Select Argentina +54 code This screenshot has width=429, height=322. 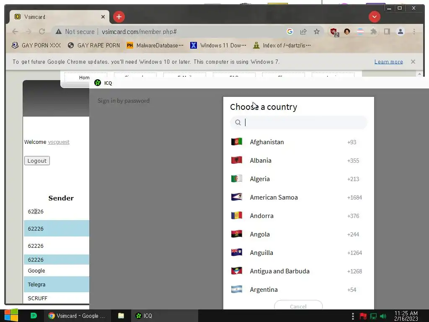coord(351,290)
